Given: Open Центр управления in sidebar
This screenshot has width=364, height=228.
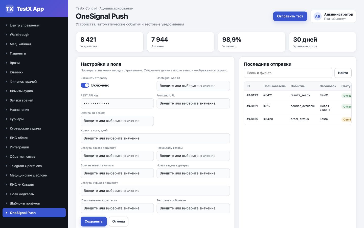Looking at the screenshot, I should (x=34, y=25).
